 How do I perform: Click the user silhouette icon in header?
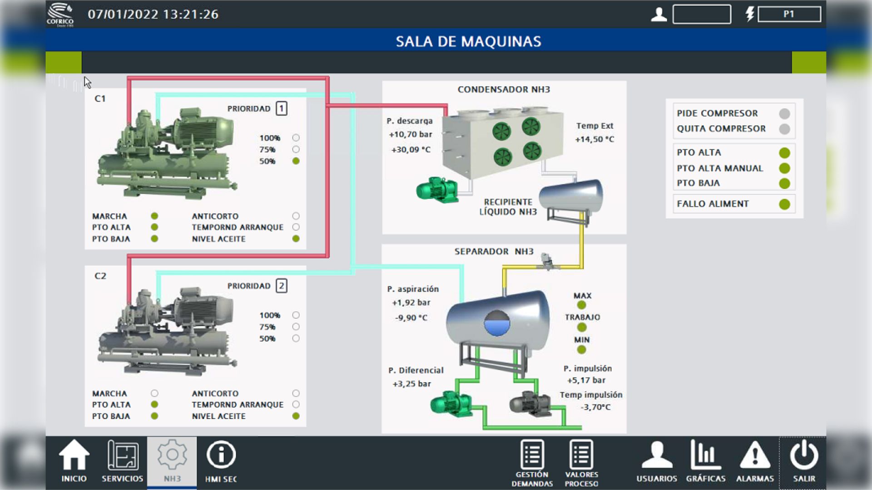point(659,15)
